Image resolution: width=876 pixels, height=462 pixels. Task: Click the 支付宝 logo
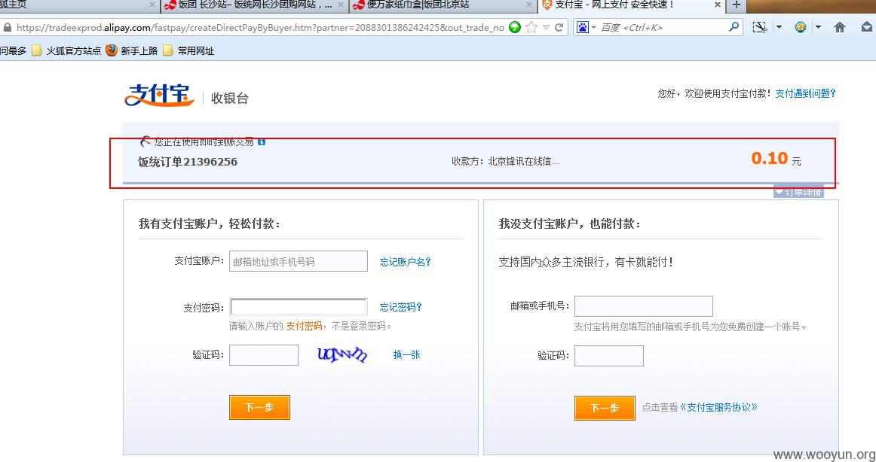[x=159, y=96]
